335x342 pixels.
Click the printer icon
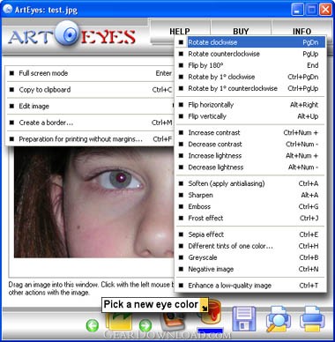coord(312,319)
